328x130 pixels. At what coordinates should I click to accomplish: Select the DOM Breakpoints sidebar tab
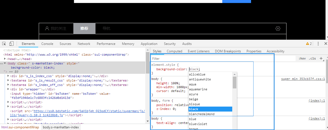pos(228,51)
